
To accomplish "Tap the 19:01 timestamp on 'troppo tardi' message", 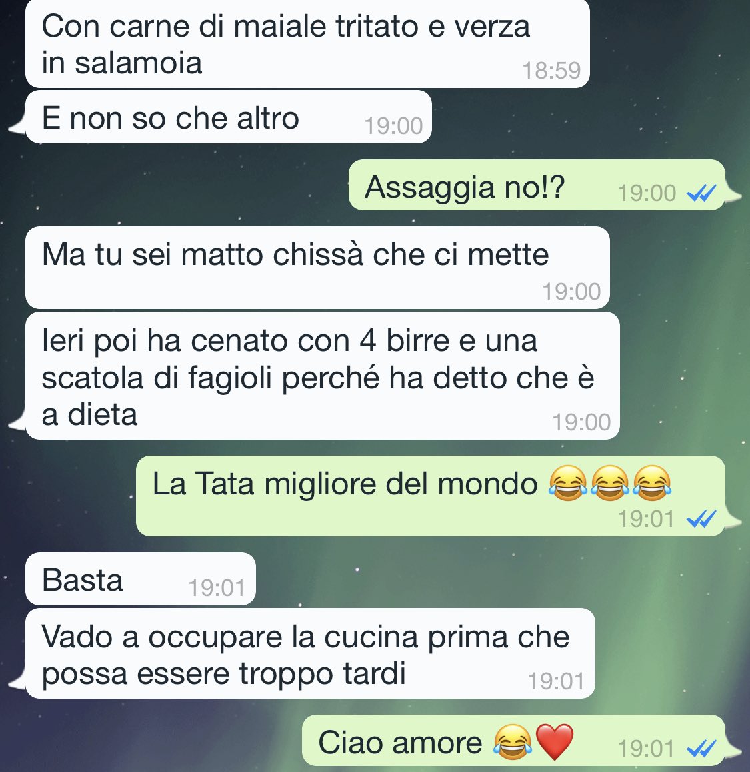I will pos(556,681).
